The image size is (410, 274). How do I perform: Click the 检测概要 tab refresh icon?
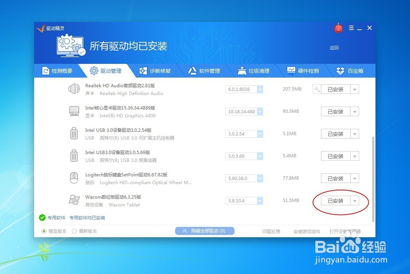(46, 71)
